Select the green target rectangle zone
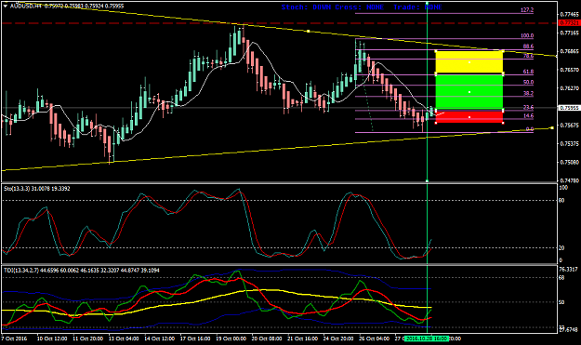581x345 pixels. [469, 92]
